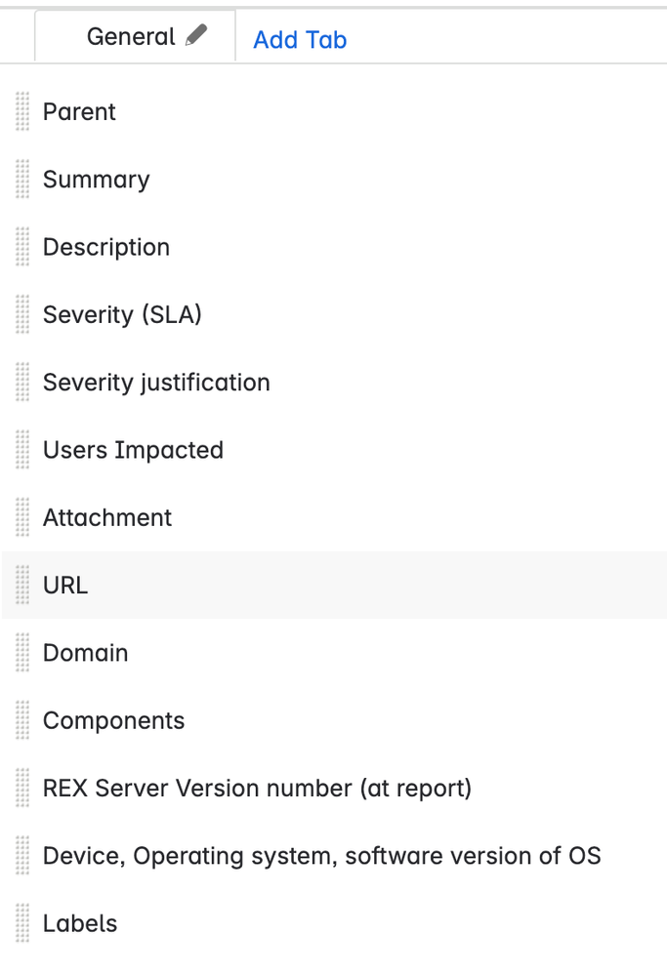Image resolution: width=667 pixels, height=974 pixels.
Task: Click the drag handle beside Domain field
Action: tap(21, 653)
